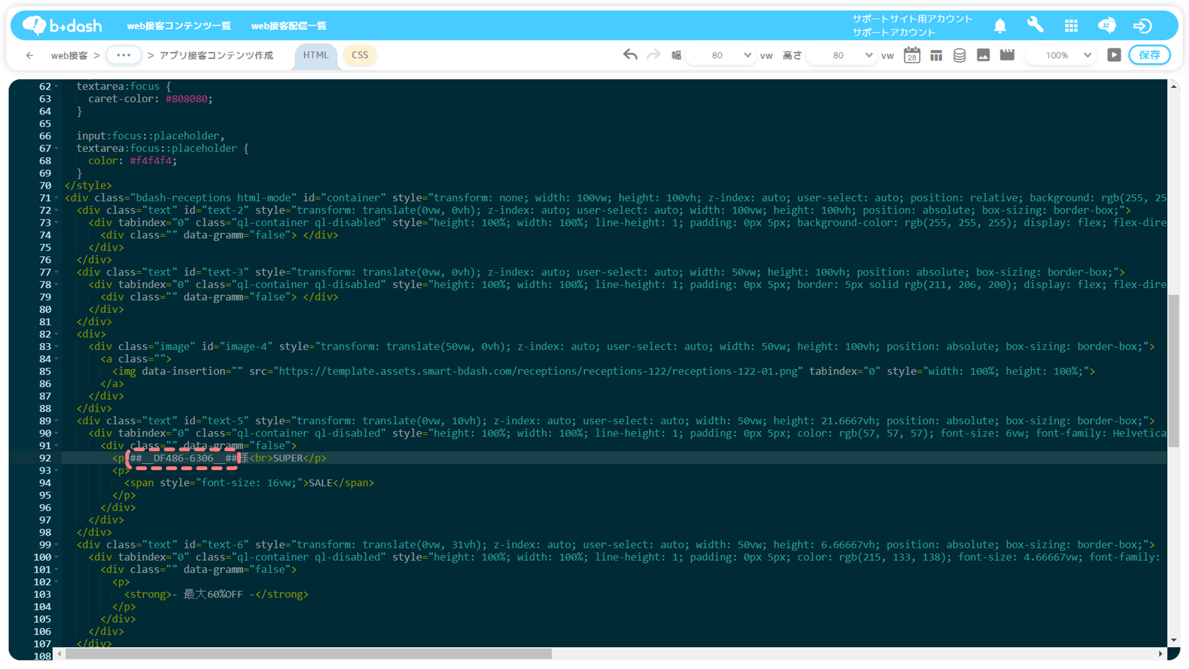1189x669 pixels.
Task: Click caret-color property on line 63
Action: point(121,99)
